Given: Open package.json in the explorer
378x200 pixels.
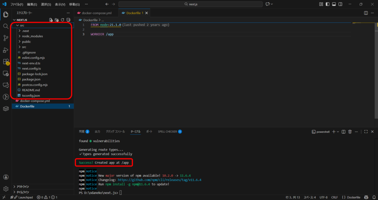Looking at the screenshot, I should [31, 79].
